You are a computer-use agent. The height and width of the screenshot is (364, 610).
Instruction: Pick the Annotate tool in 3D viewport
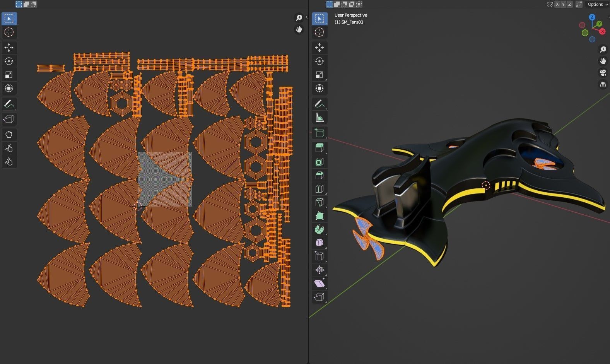tap(320, 104)
